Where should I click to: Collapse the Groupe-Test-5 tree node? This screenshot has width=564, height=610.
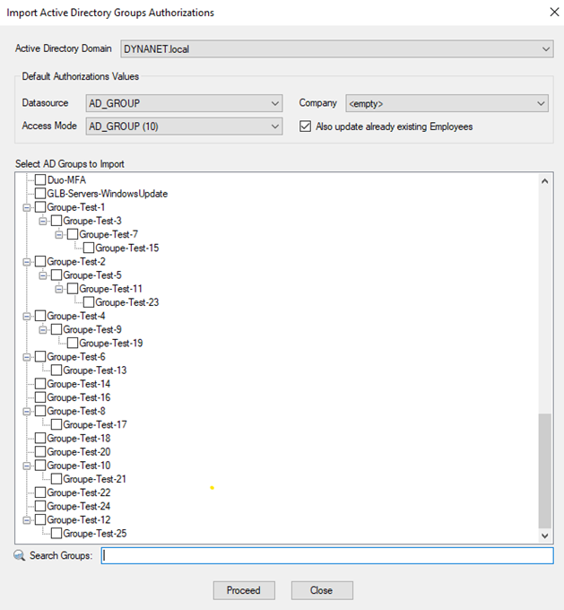click(43, 275)
